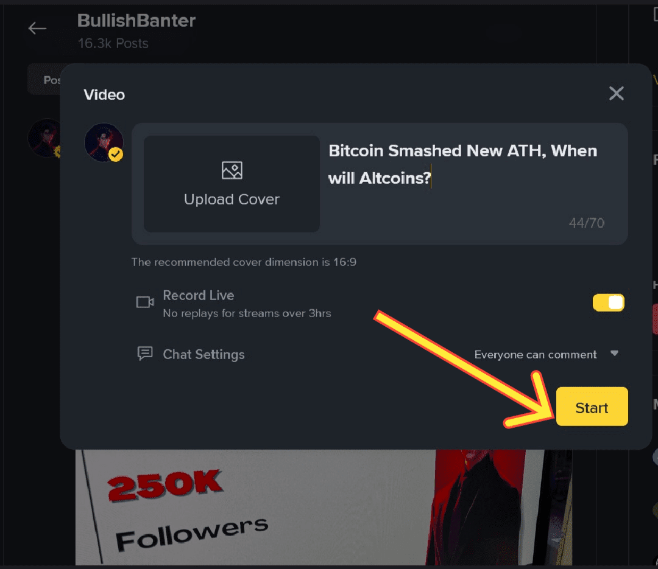Viewport: 658px width, 569px height.
Task: Start the live video stream
Action: click(x=592, y=407)
